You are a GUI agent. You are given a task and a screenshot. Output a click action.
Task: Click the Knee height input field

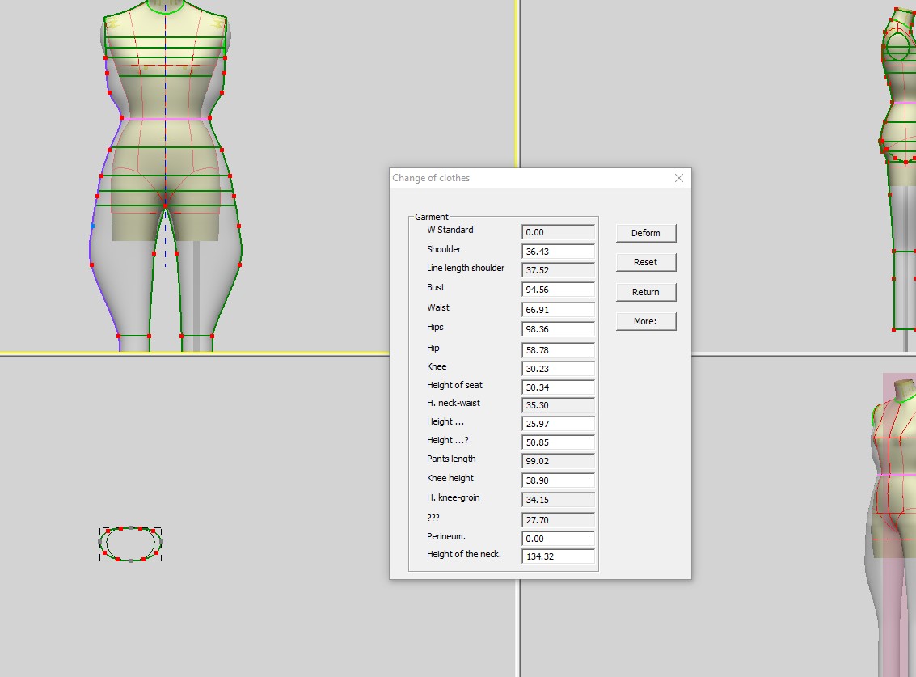558,480
